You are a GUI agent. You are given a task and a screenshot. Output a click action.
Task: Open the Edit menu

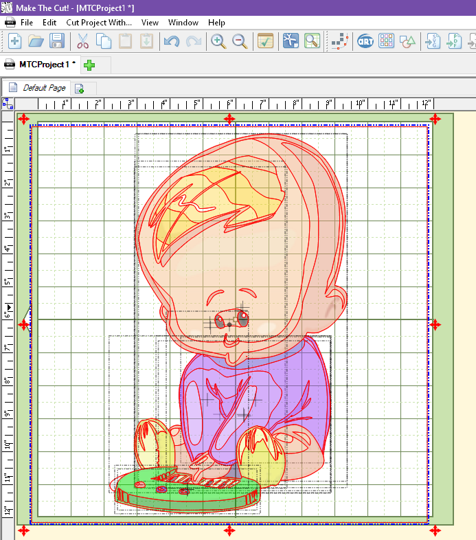click(49, 23)
